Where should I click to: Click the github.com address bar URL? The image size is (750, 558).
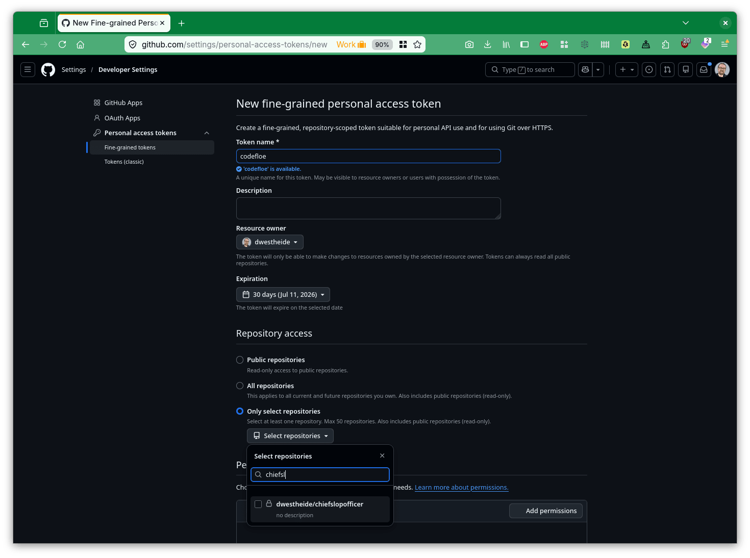coord(234,44)
